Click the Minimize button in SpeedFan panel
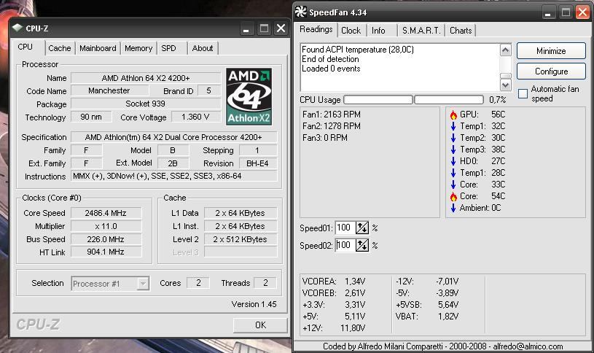Image resolution: width=594 pixels, height=353 pixels. click(x=551, y=51)
